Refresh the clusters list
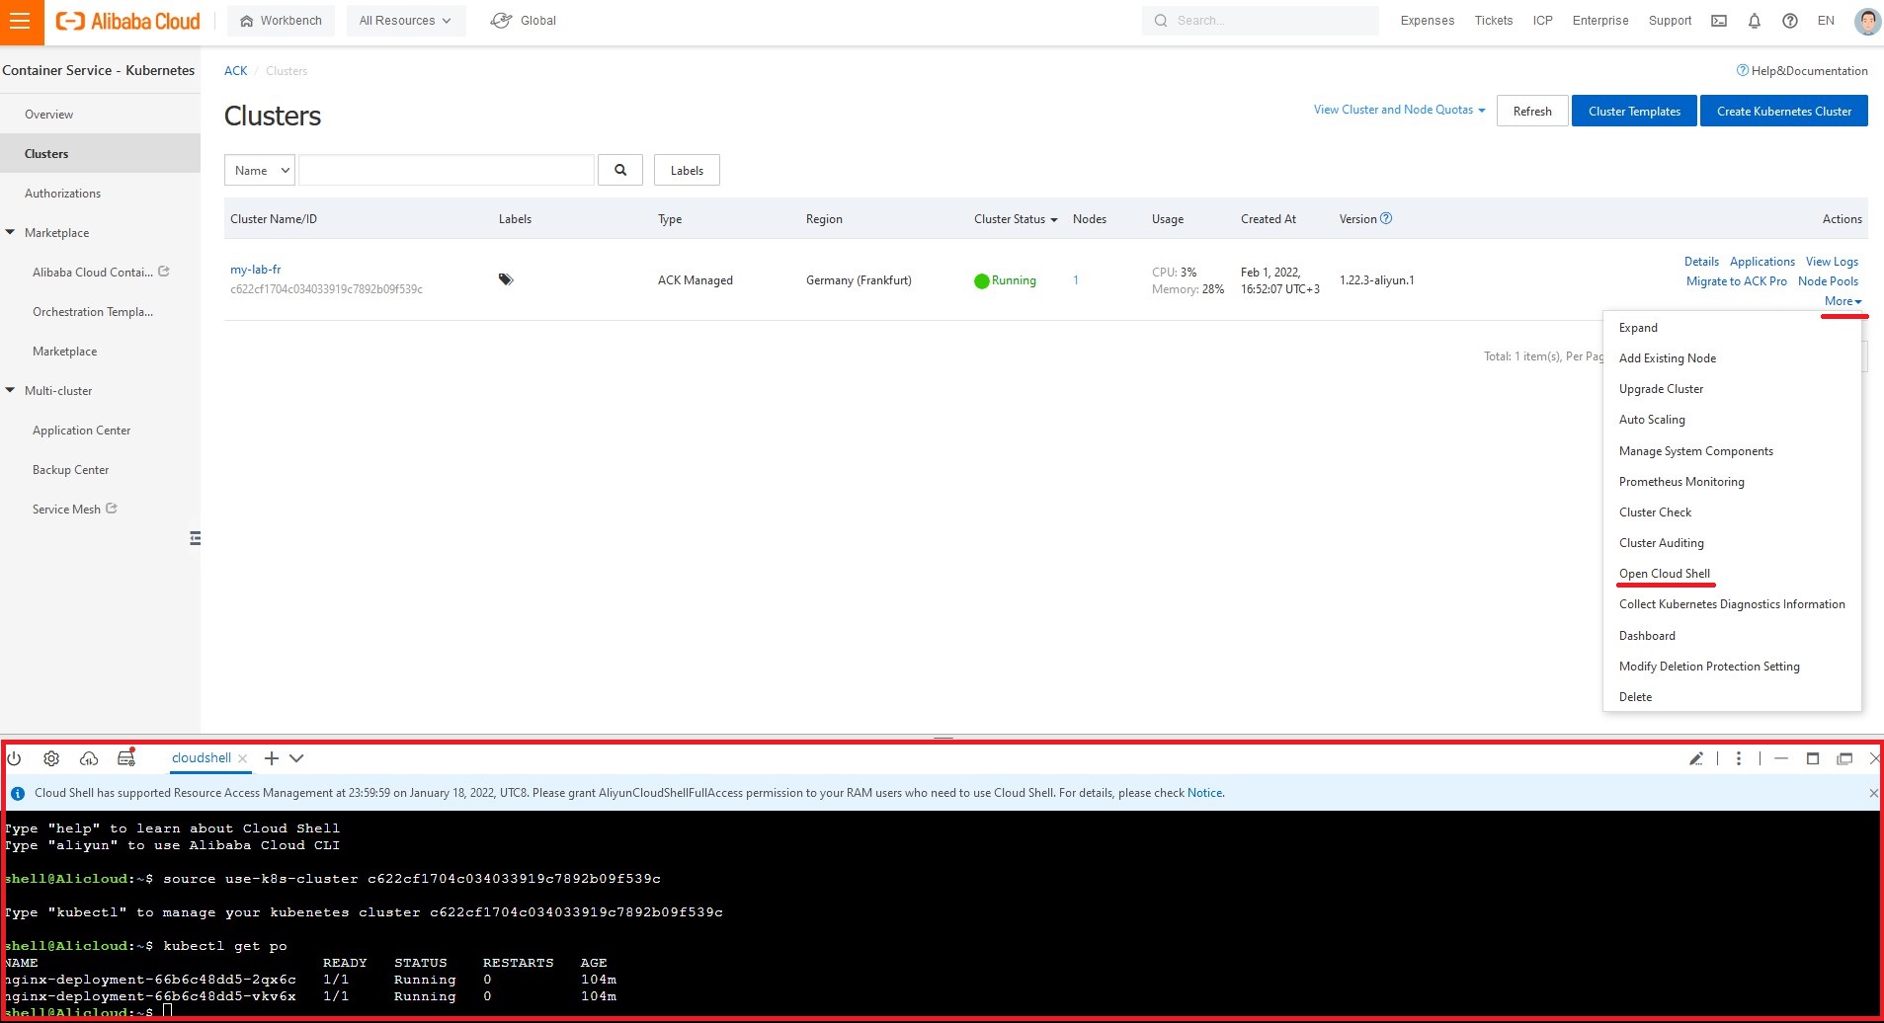 point(1531,111)
